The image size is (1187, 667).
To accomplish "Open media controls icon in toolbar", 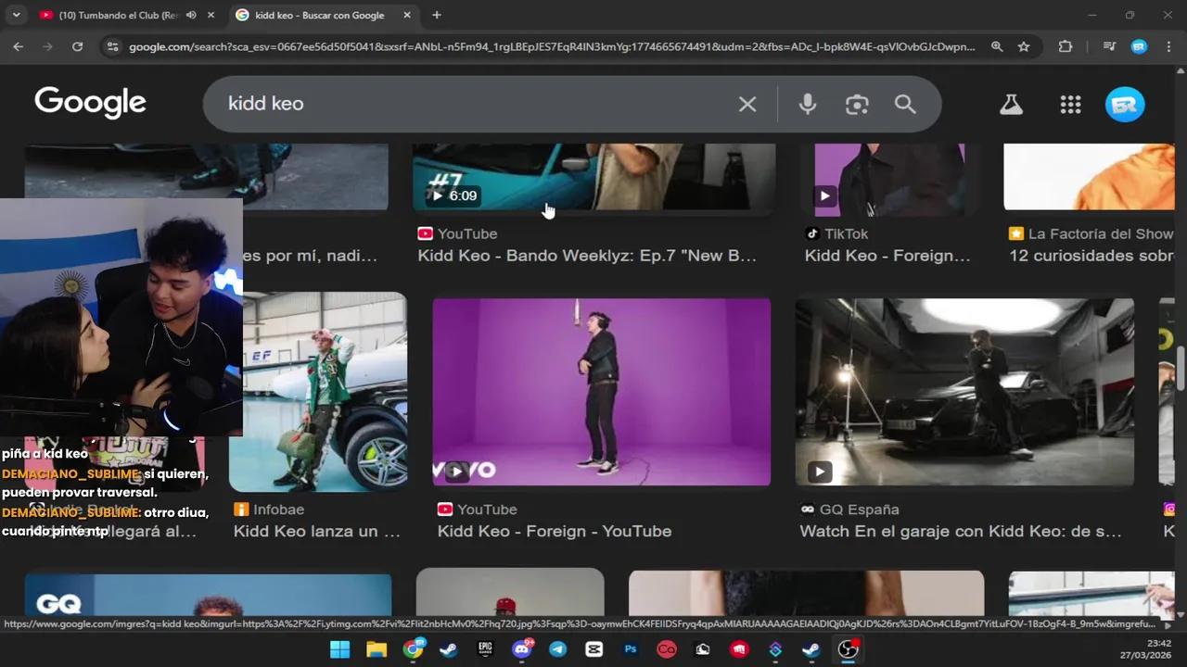I will (1109, 46).
